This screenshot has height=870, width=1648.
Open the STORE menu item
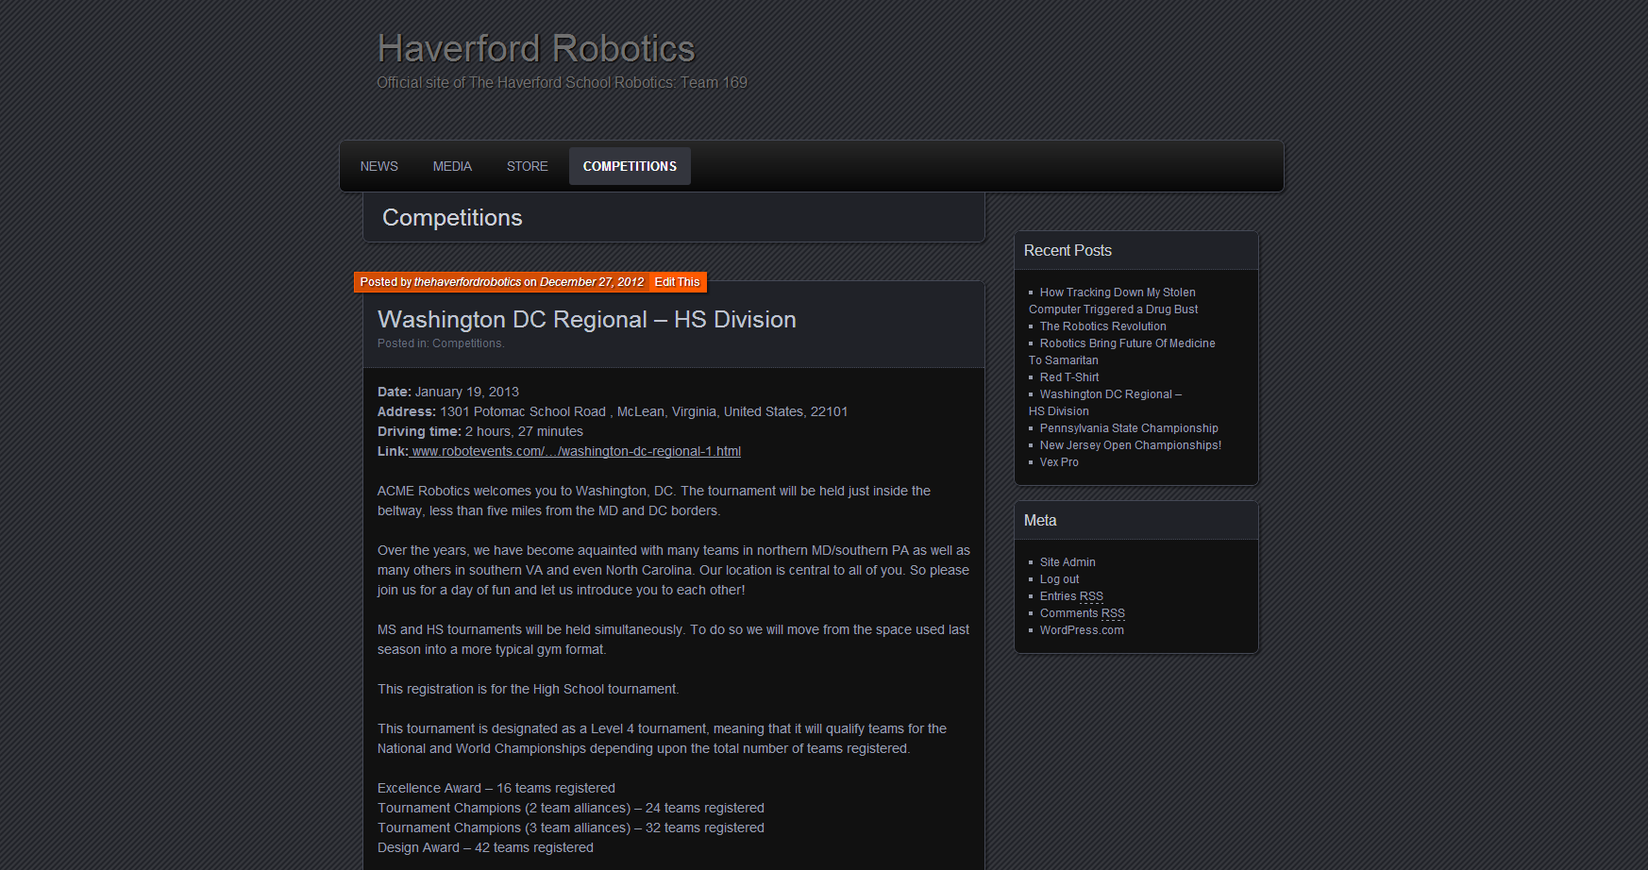527,166
